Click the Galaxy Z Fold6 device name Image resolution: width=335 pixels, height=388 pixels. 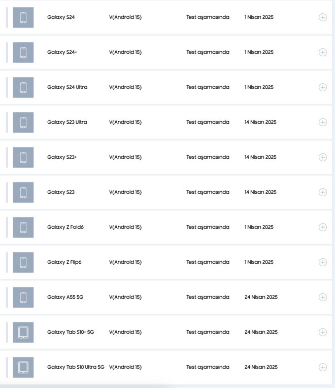click(x=65, y=227)
